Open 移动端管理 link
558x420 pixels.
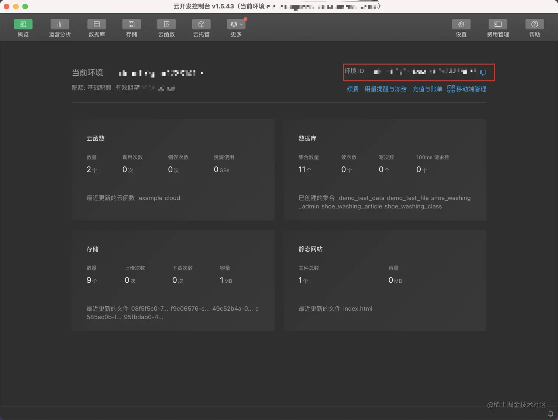467,89
